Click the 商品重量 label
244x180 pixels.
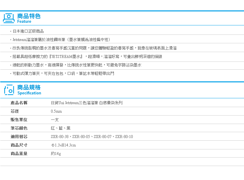point(19,154)
